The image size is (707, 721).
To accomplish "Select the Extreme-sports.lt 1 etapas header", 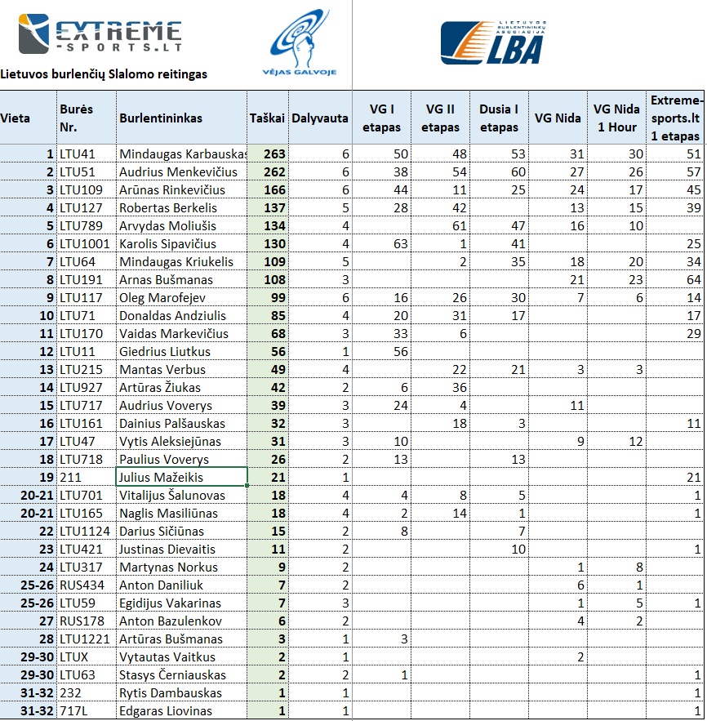I will [675, 118].
